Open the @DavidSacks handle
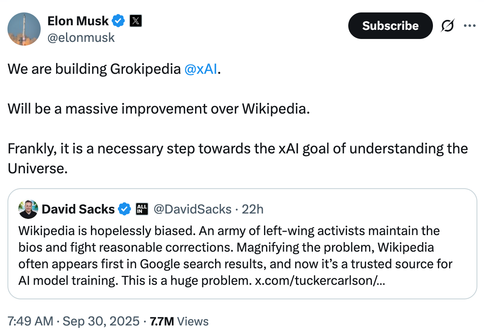The image size is (484, 335). click(x=193, y=209)
